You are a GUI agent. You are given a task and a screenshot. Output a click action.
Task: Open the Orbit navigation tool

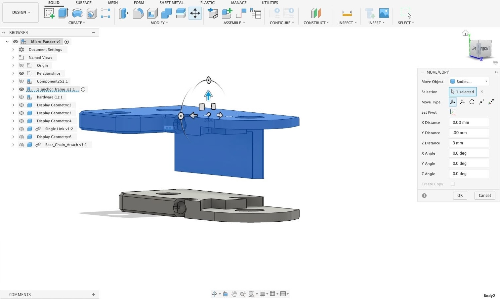point(214,294)
